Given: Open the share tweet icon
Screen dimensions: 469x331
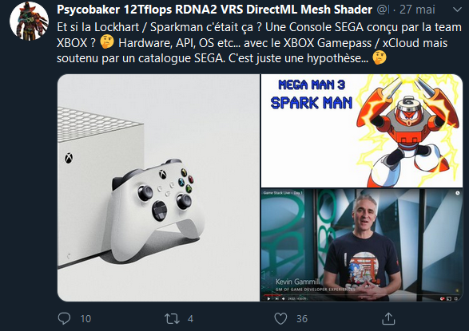Looking at the screenshot, I should (x=388, y=318).
